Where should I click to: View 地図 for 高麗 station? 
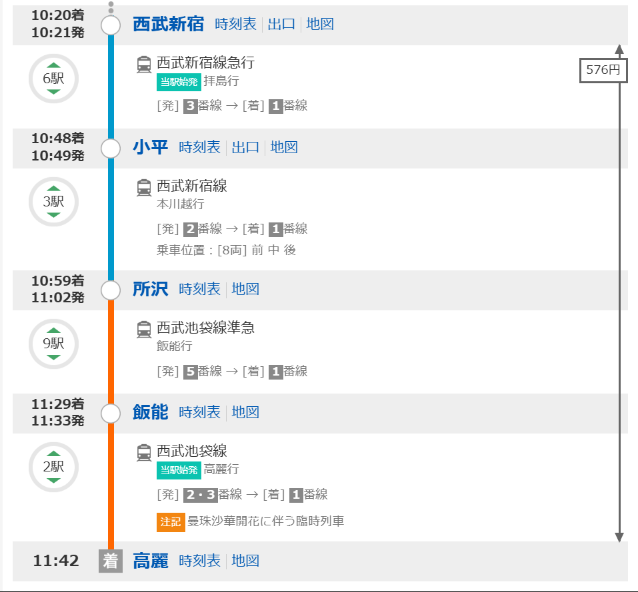pyautogui.click(x=245, y=561)
